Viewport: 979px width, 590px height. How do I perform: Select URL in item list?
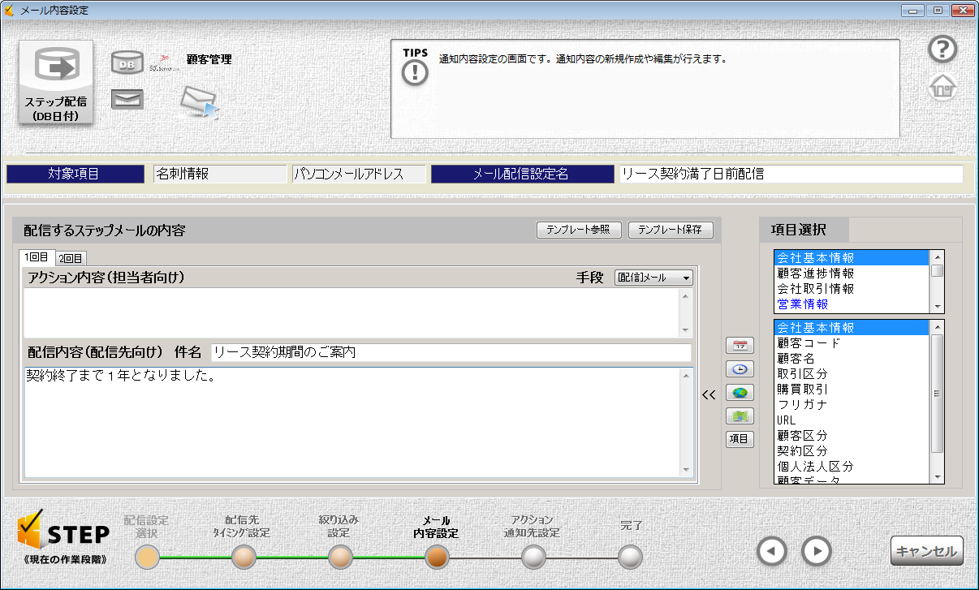(852, 420)
